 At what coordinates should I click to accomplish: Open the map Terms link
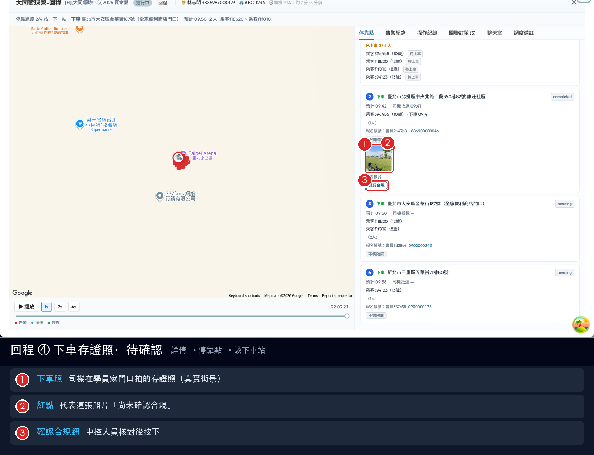(312, 296)
